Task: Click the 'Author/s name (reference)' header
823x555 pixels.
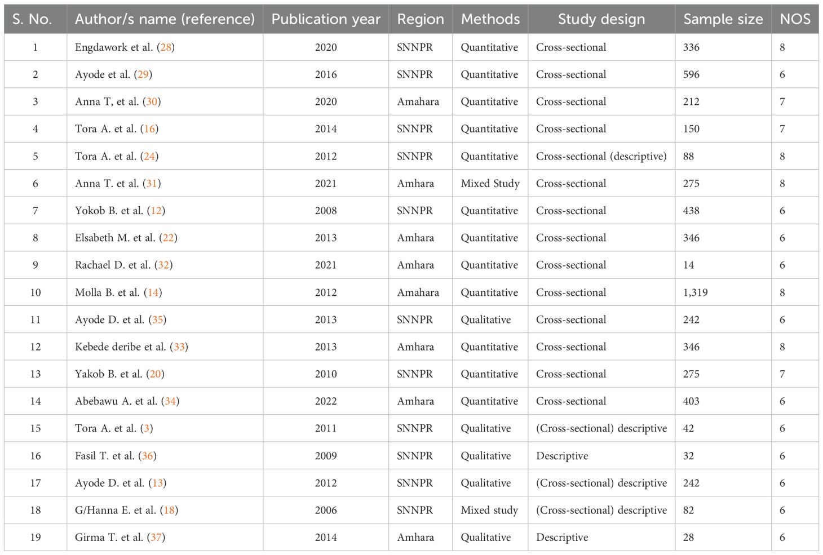Action: pos(165,19)
